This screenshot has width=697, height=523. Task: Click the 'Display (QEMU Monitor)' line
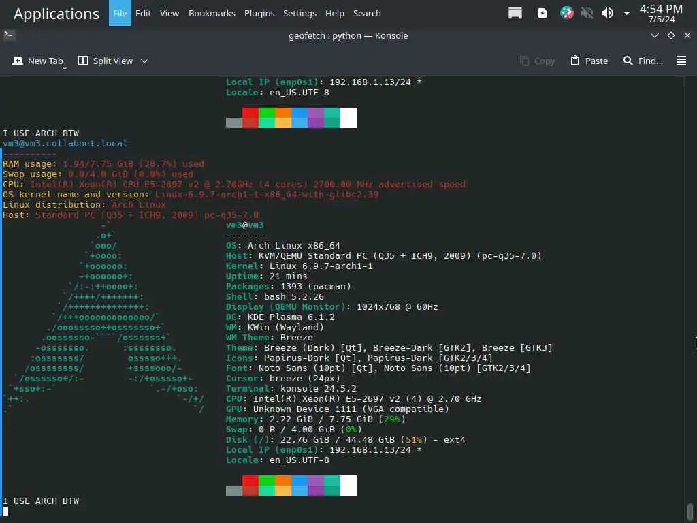pos(332,307)
